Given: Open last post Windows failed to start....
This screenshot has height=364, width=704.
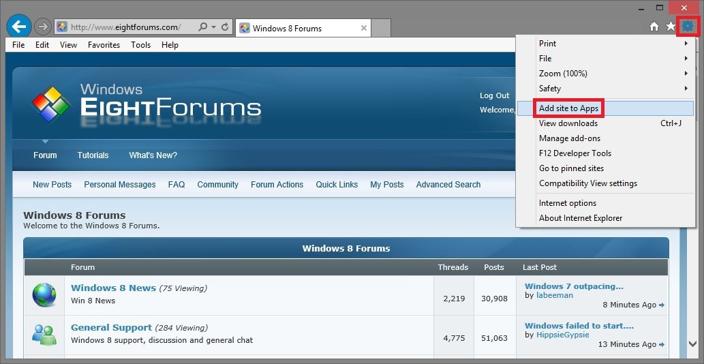Looking at the screenshot, I should [x=579, y=326].
